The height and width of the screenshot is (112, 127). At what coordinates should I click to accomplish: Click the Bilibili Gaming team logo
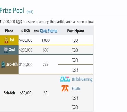pos(65,79)
